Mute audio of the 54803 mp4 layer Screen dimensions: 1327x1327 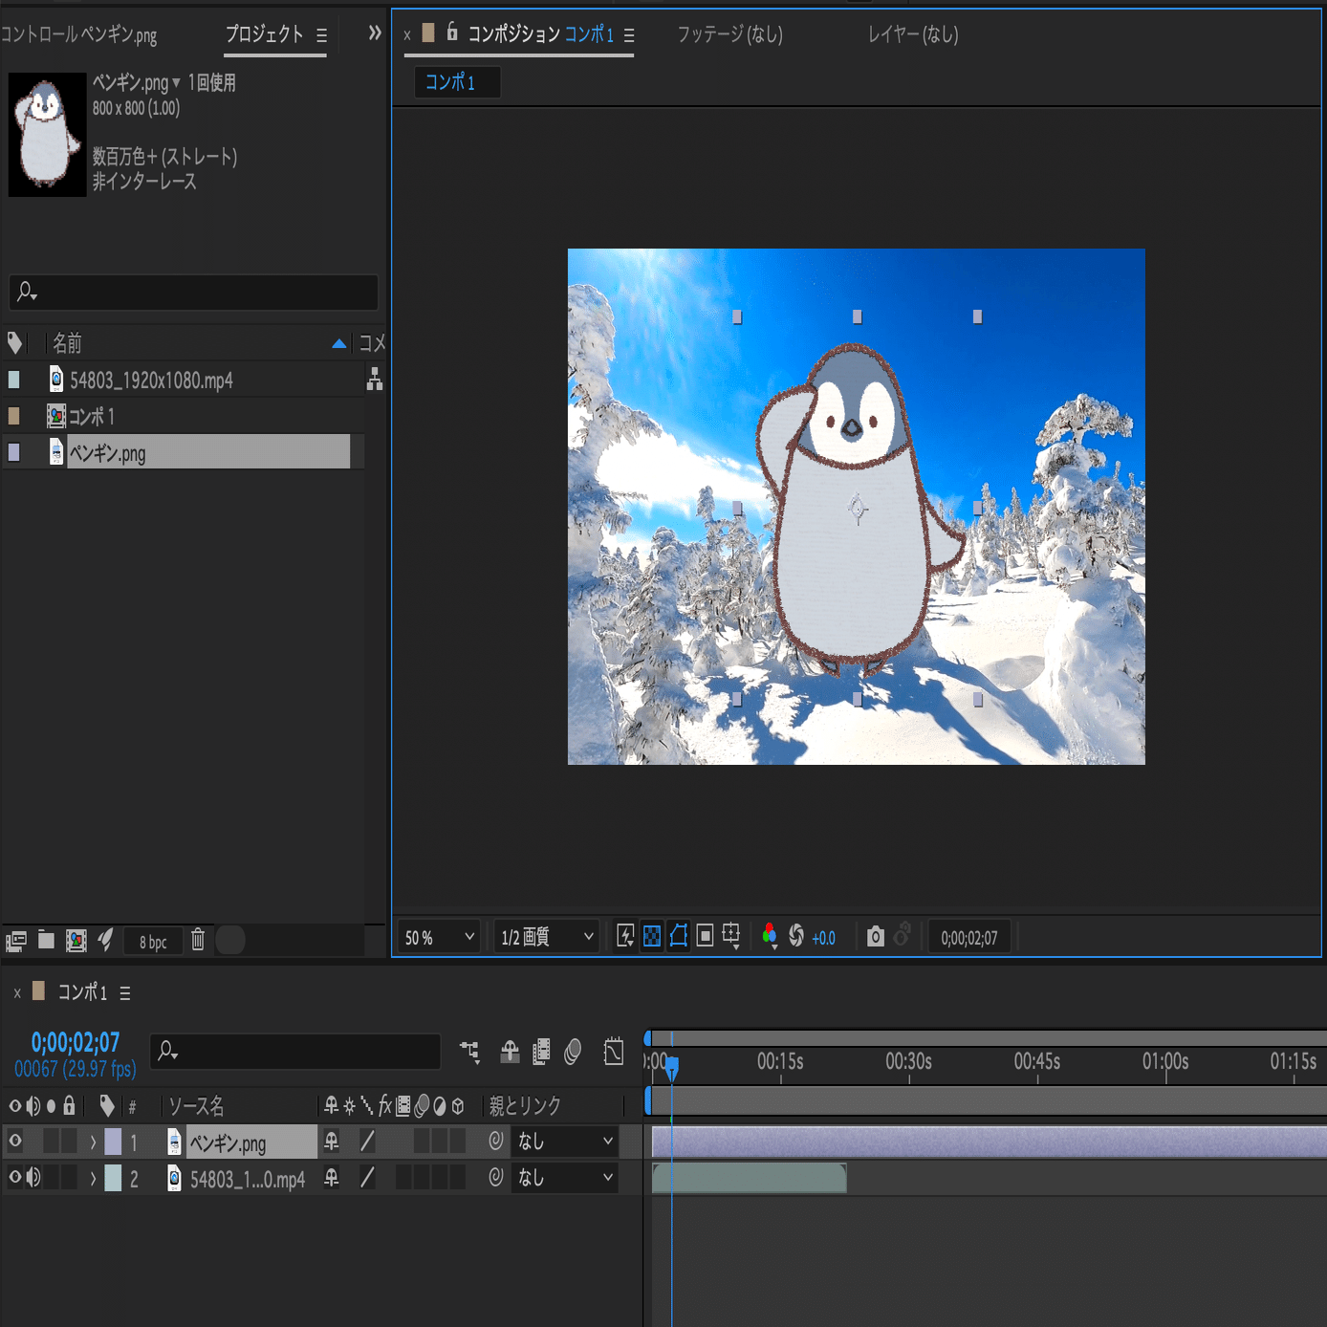33,1178
